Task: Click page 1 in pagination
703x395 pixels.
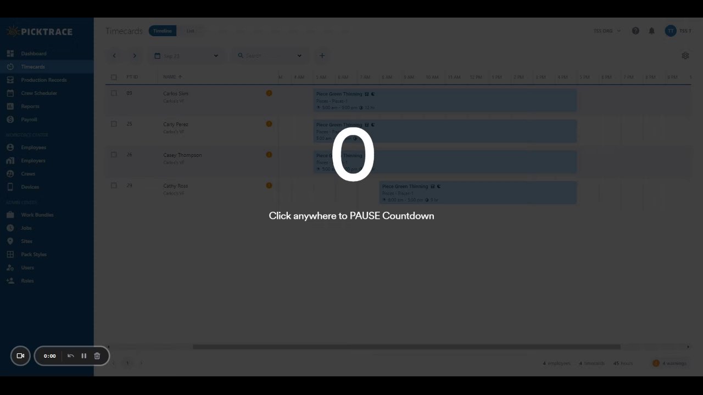Action: pyautogui.click(x=127, y=363)
